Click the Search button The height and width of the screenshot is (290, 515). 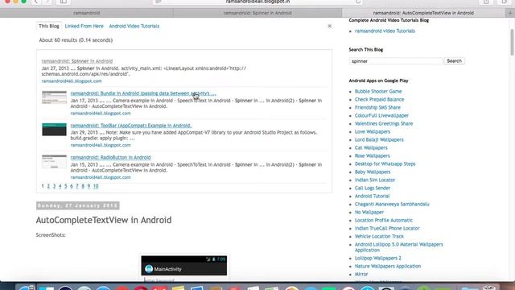(x=454, y=61)
